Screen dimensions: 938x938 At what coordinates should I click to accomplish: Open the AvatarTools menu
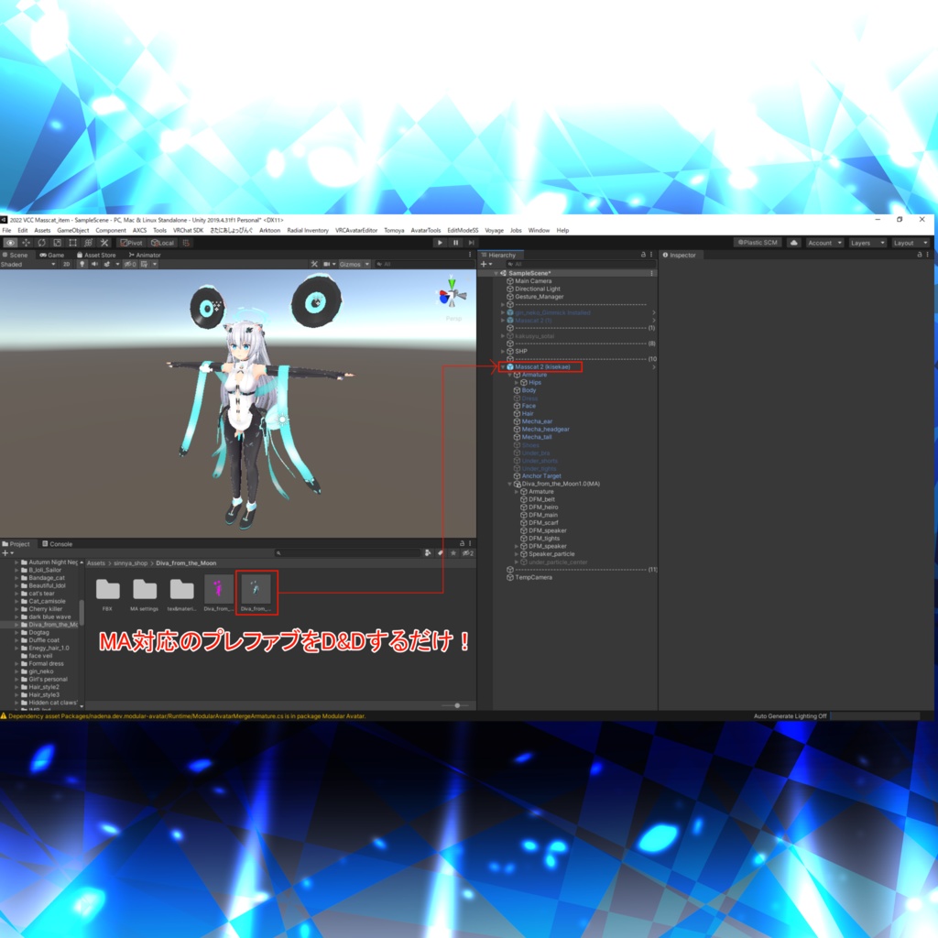coord(425,230)
